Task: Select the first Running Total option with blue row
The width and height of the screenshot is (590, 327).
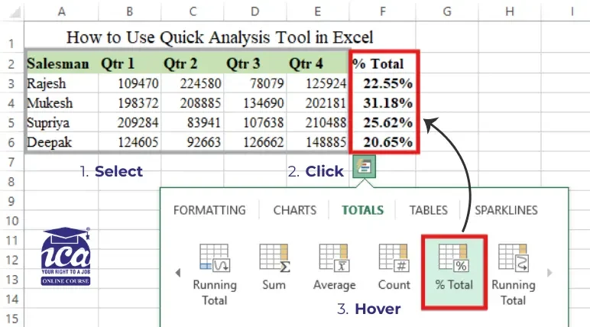Action: pyautogui.click(x=215, y=275)
